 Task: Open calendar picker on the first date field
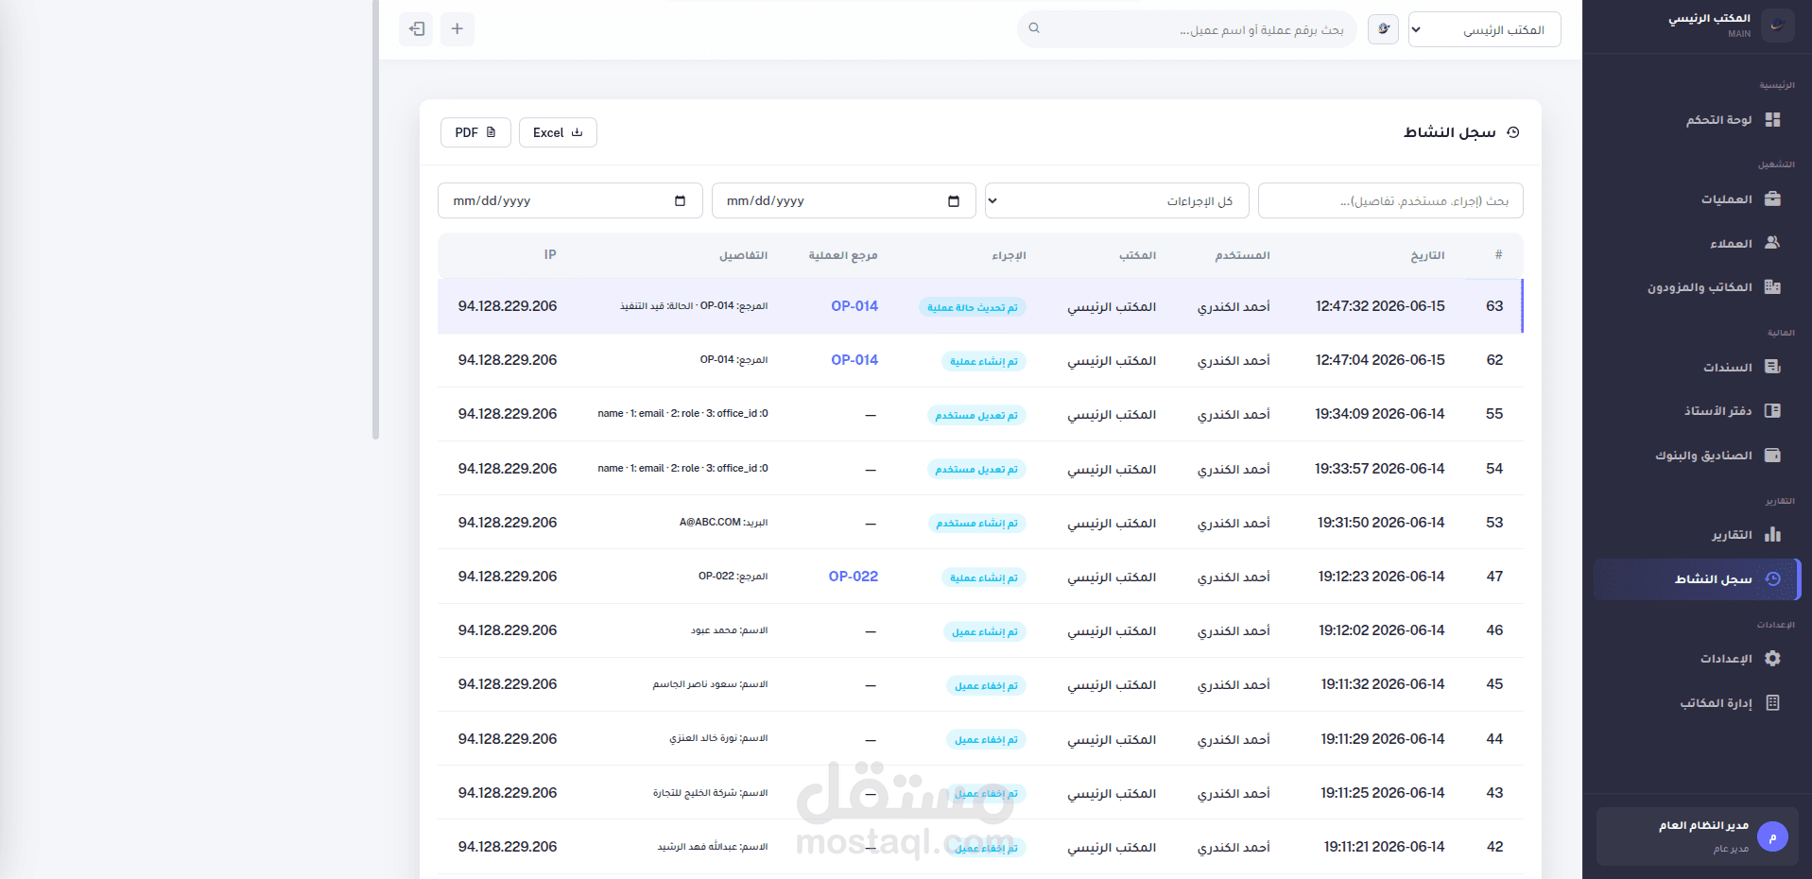953,201
